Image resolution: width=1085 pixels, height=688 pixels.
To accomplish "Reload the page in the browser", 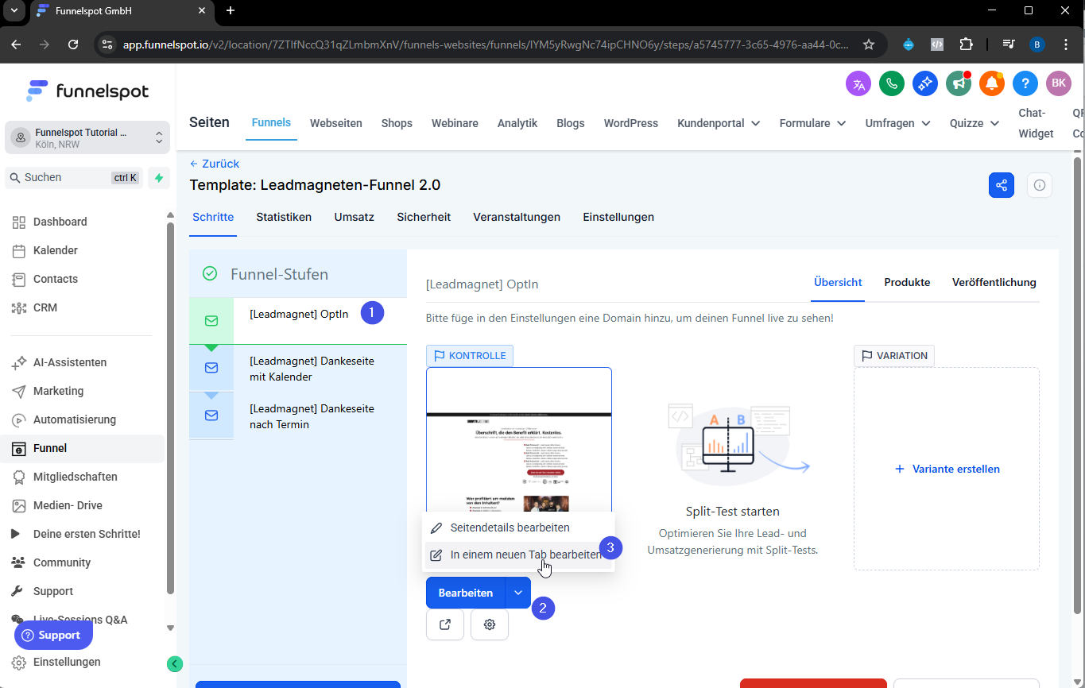I will click(73, 44).
